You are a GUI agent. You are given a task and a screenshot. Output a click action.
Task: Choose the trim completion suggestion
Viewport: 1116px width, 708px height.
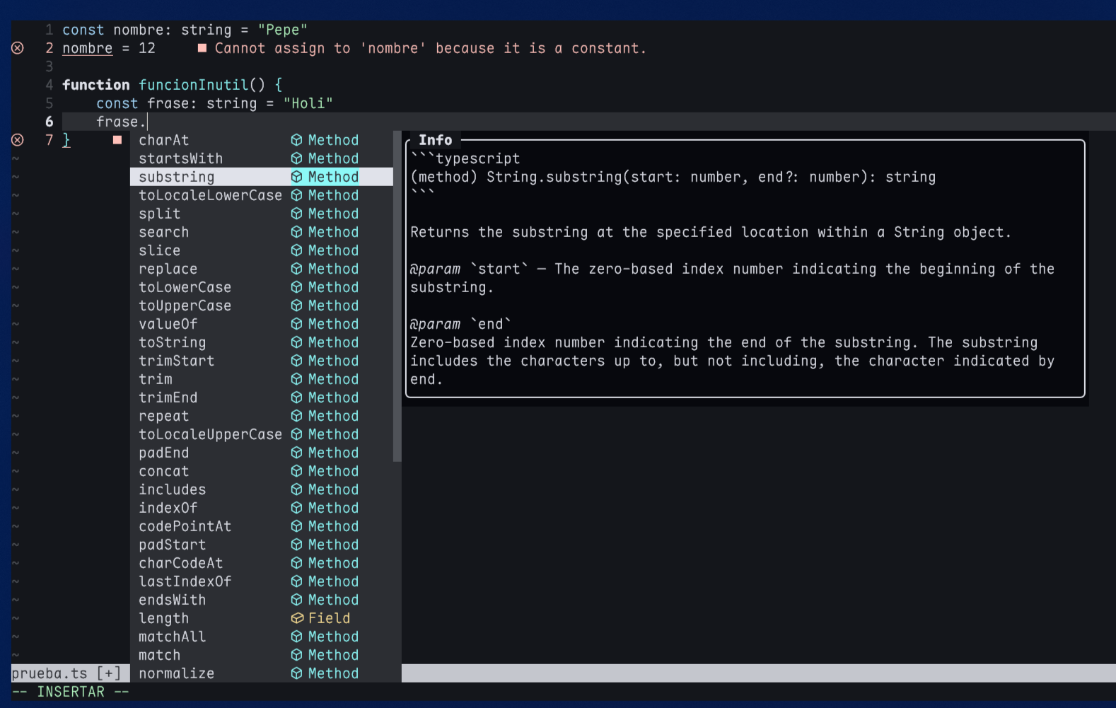coord(155,379)
